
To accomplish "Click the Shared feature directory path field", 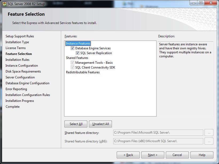I will coord(158,133).
